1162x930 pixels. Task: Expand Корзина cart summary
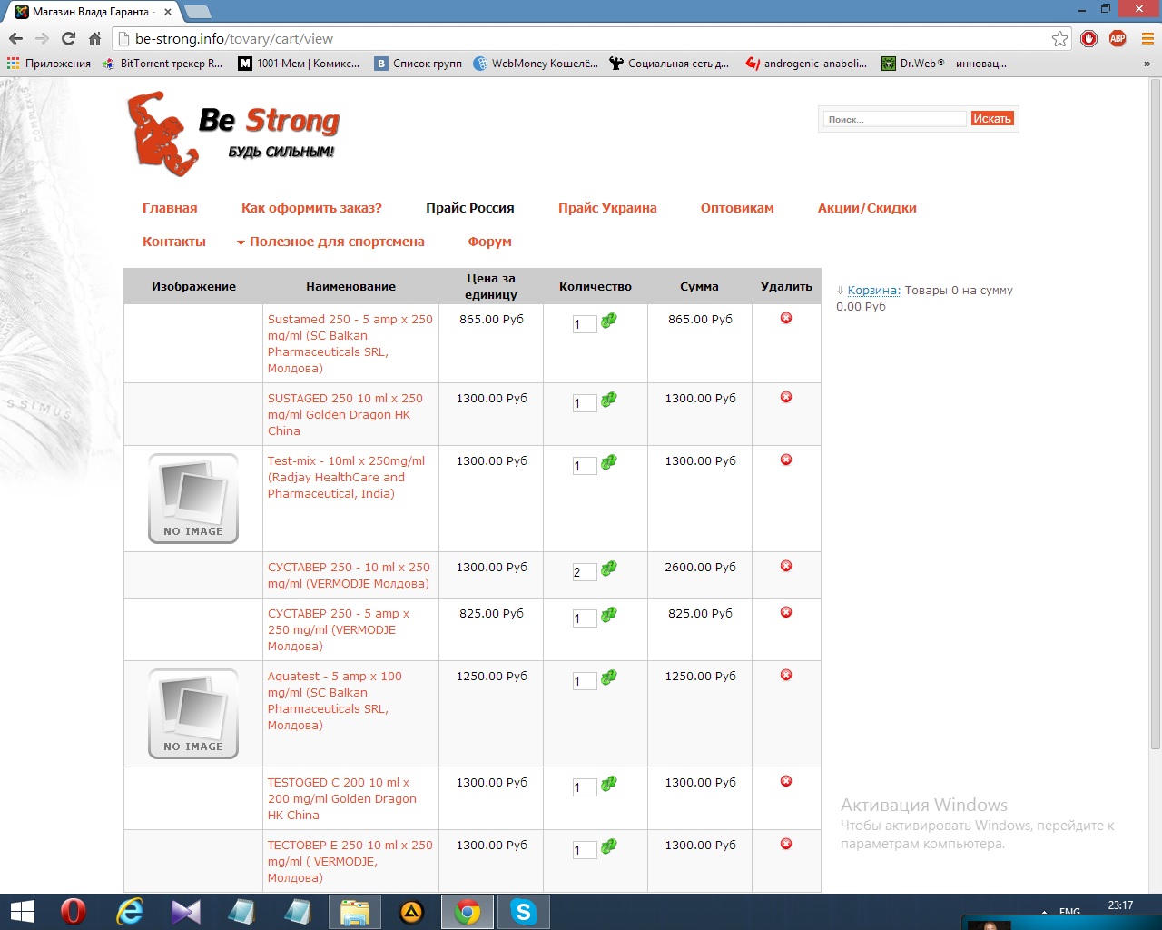(873, 291)
